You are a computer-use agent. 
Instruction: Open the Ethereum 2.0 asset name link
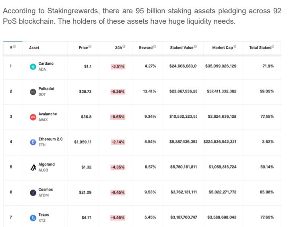coord(50,139)
